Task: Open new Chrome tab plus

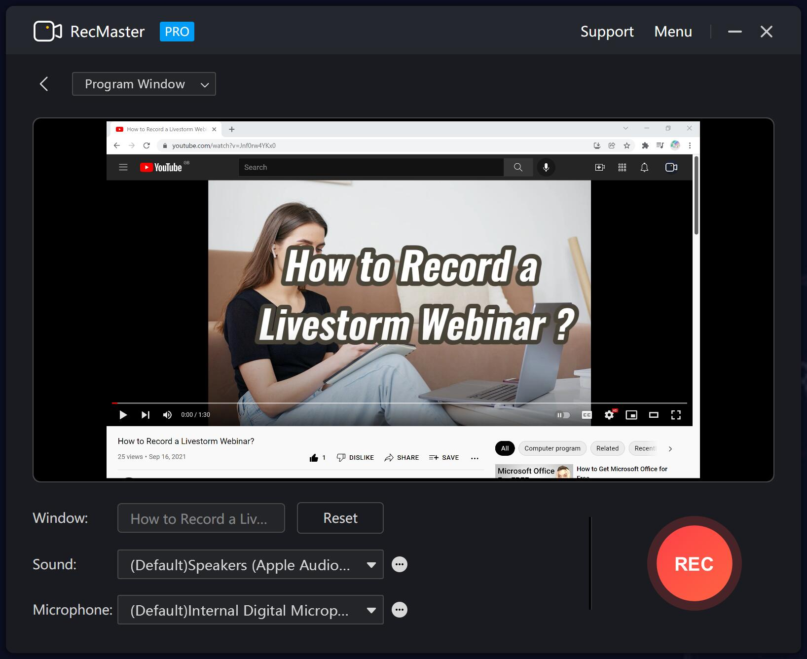Action: [x=232, y=129]
